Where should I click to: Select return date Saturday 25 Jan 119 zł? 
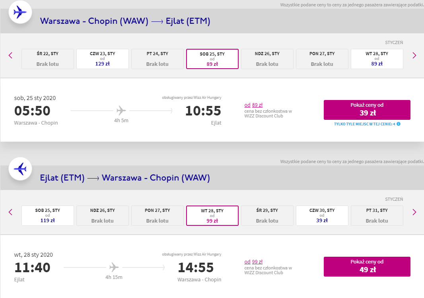48,215
